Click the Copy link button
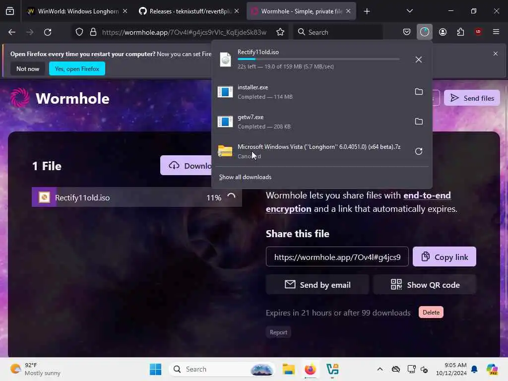Image resolution: width=508 pixels, height=381 pixels. [x=444, y=257]
